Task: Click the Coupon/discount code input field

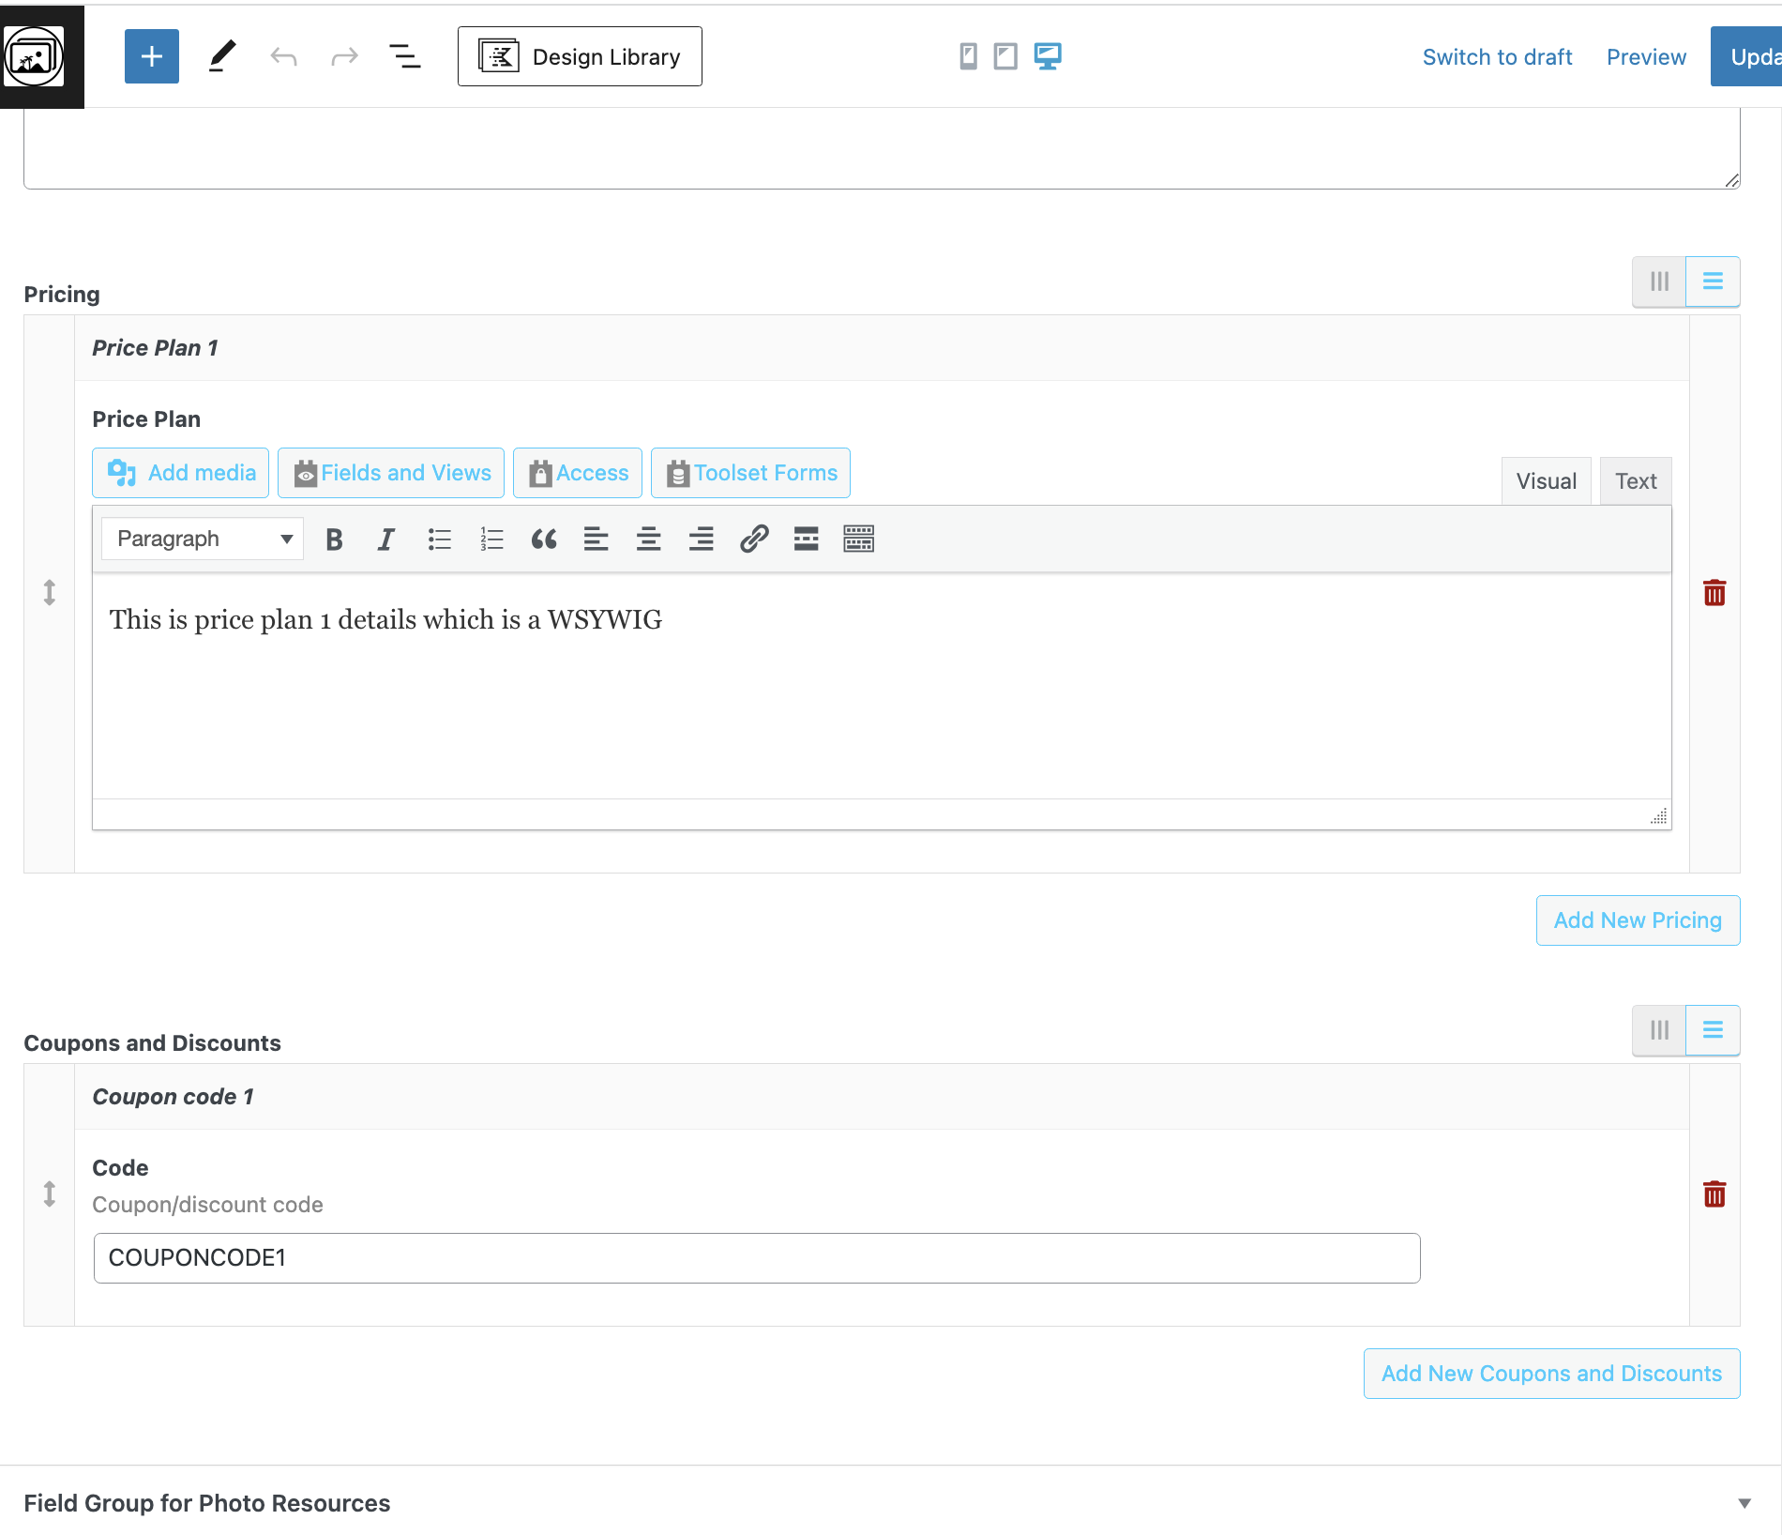Action: 757,1258
